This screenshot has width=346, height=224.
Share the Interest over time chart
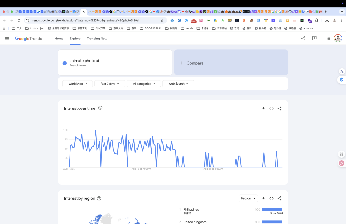[x=280, y=108]
